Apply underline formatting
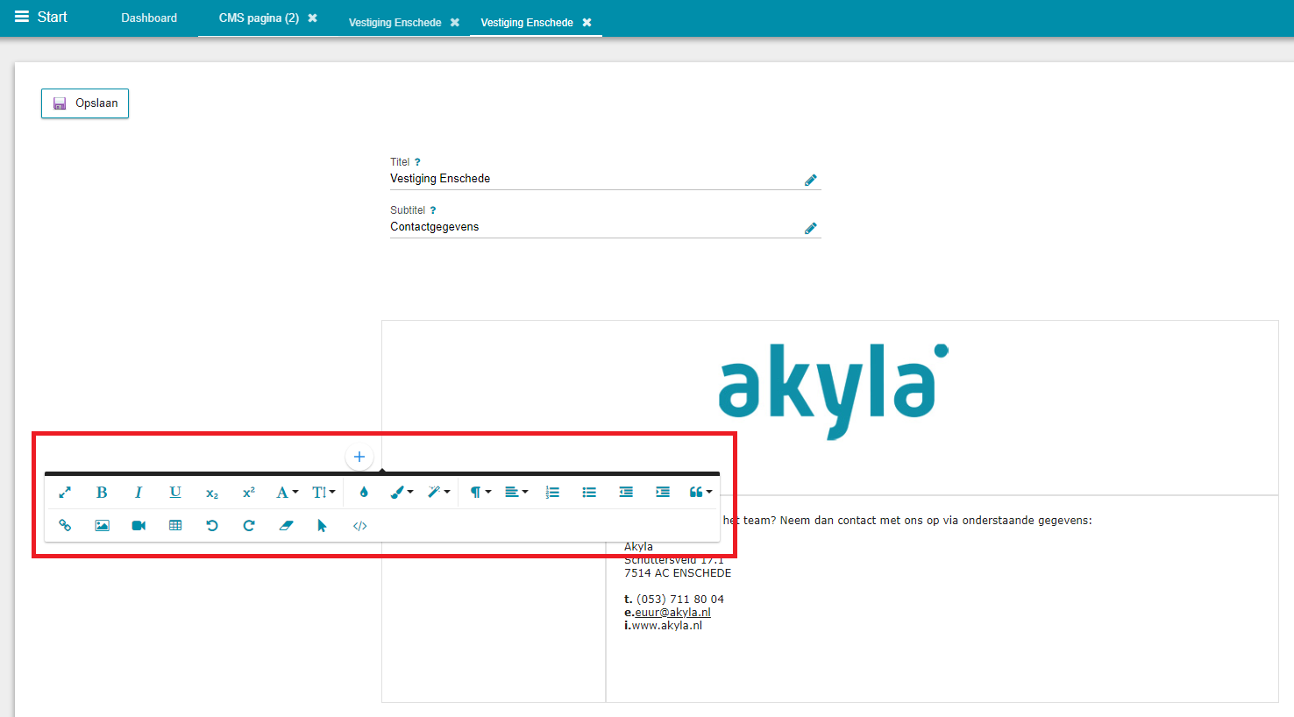Screen dimensions: 1294x717 tap(175, 493)
